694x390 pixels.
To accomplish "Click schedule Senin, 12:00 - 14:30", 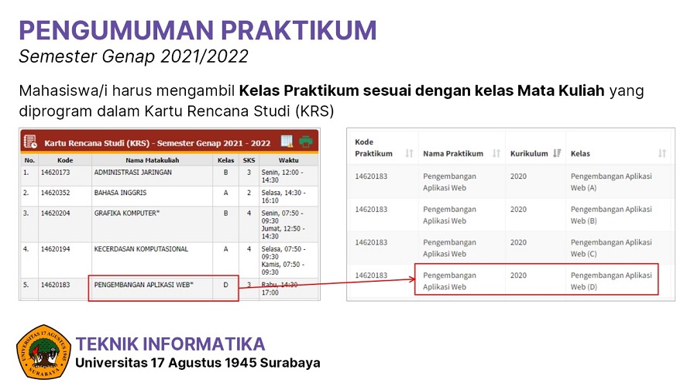I will pos(282,176).
